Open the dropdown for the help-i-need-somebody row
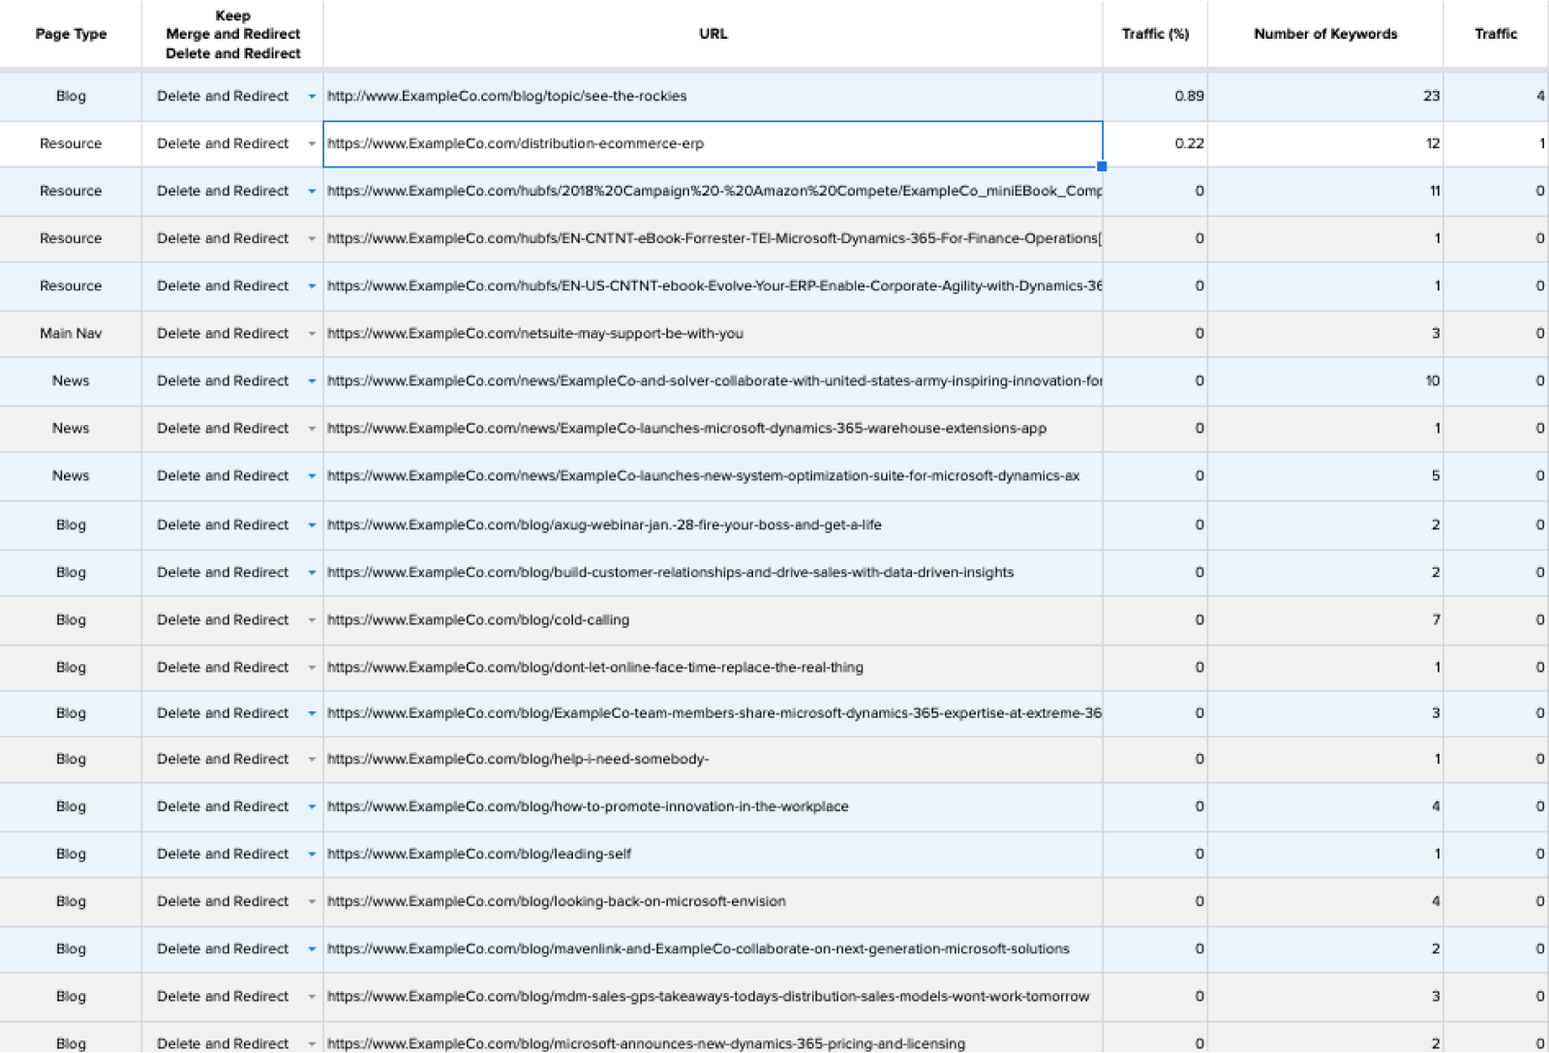 point(312,760)
